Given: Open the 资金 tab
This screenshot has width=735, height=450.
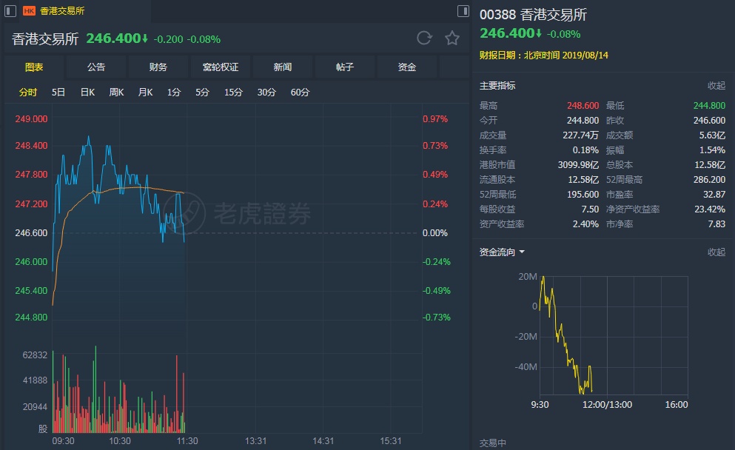Looking at the screenshot, I should tap(407, 67).
